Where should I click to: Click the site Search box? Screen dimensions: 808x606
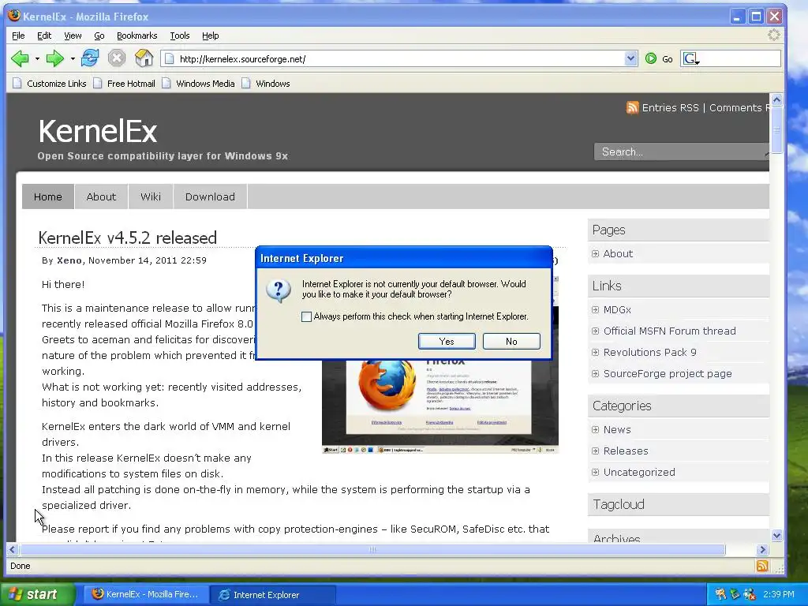(681, 151)
